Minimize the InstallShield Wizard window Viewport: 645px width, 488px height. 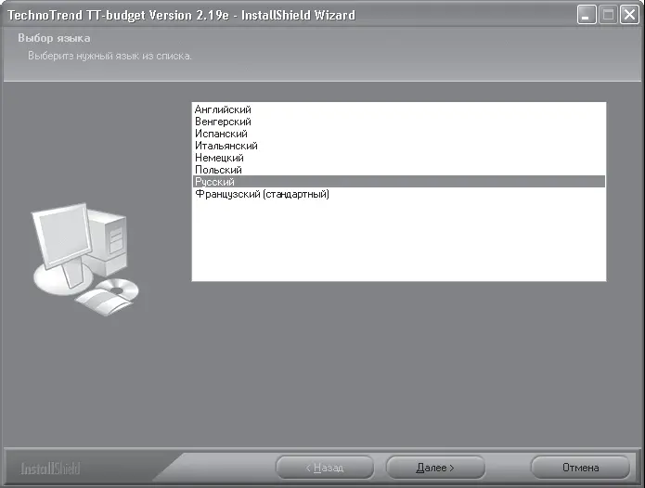(587, 15)
